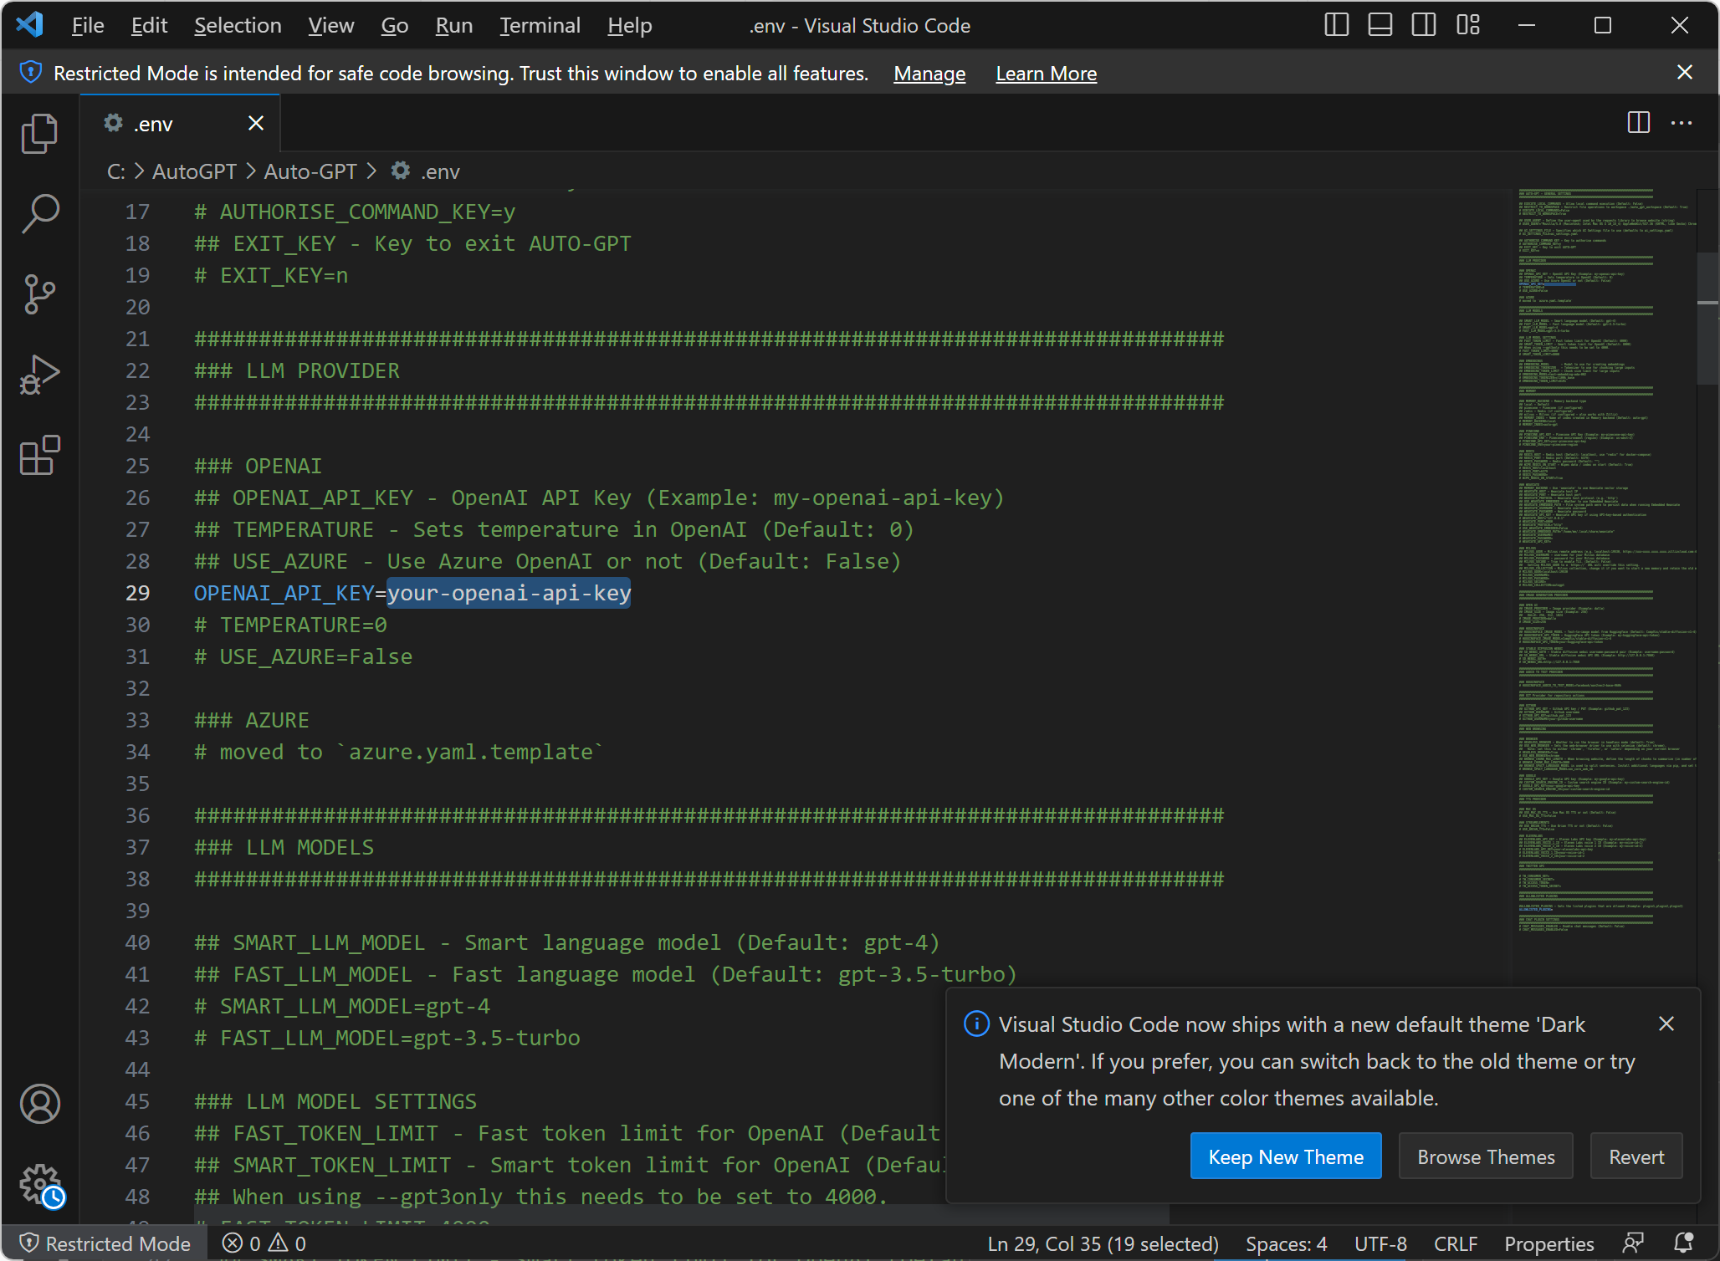Click the vertical editor scrollbar
This screenshot has height=1261, width=1720.
pyautogui.click(x=1707, y=318)
